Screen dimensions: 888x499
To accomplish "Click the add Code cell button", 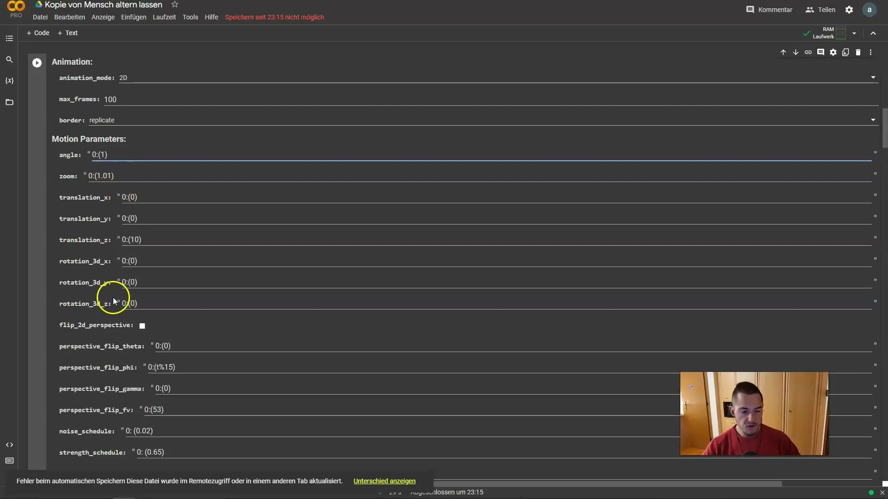I will click(38, 32).
